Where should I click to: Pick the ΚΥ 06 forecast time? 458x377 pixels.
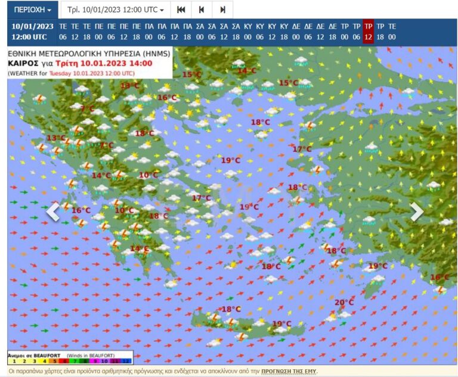click(259, 31)
